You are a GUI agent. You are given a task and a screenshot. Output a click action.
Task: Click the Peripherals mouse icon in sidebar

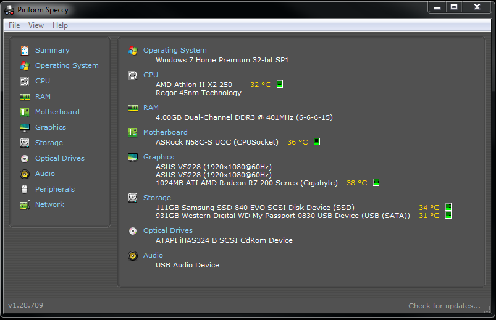tap(25, 189)
